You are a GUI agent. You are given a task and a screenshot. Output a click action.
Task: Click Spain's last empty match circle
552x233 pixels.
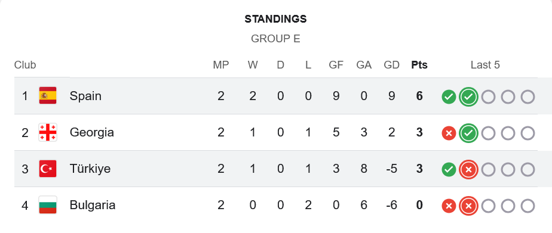tap(528, 97)
